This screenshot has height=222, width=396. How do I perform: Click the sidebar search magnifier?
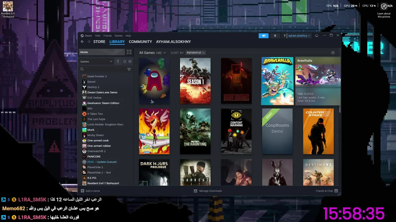[82, 69]
